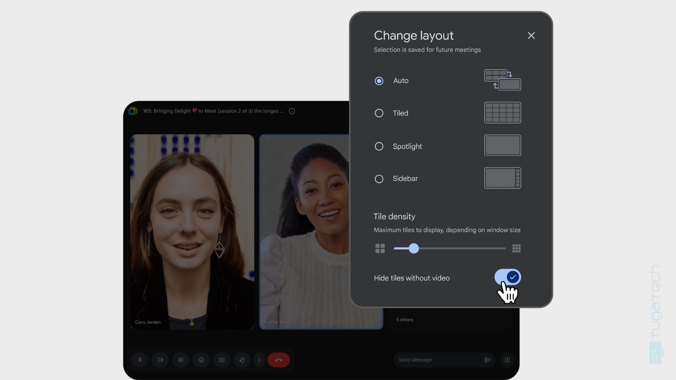Select Lorena Mason's video tile

pyautogui.click(x=305, y=232)
